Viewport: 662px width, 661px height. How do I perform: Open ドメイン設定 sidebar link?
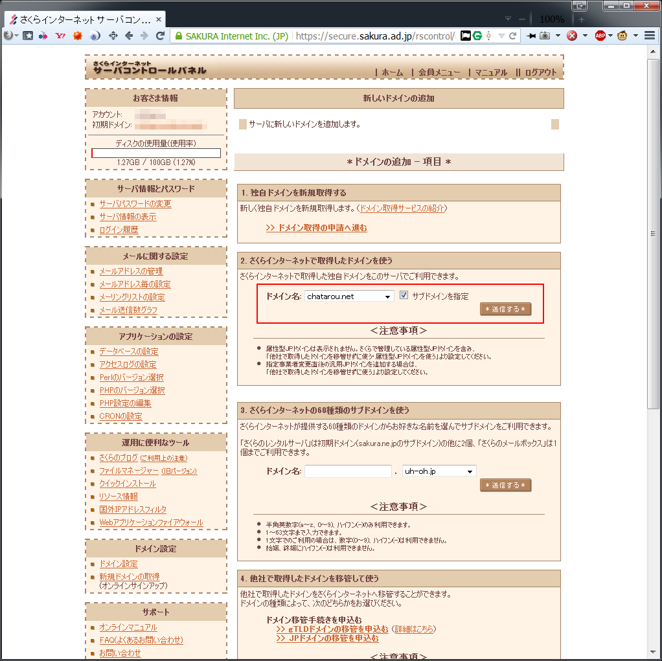119,564
